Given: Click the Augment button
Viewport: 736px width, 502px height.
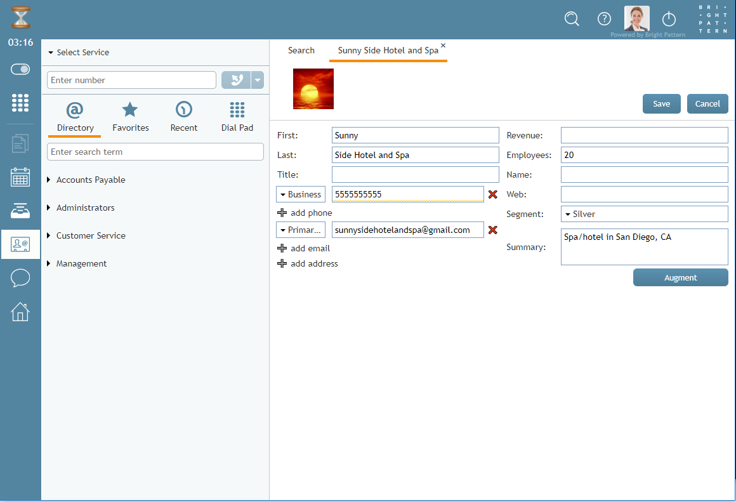Looking at the screenshot, I should (x=680, y=277).
